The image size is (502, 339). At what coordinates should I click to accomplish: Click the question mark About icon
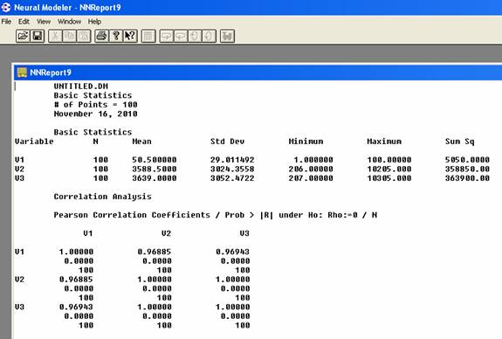coord(116,36)
